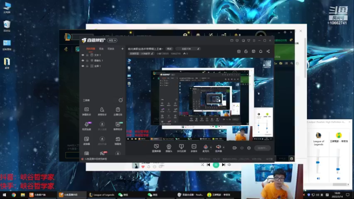Edit the 英雄联盟 category tag
Image resolution: width=354 pixels, height=199 pixels.
(141, 54)
